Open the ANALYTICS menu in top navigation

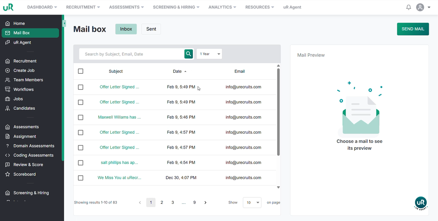tap(222, 7)
